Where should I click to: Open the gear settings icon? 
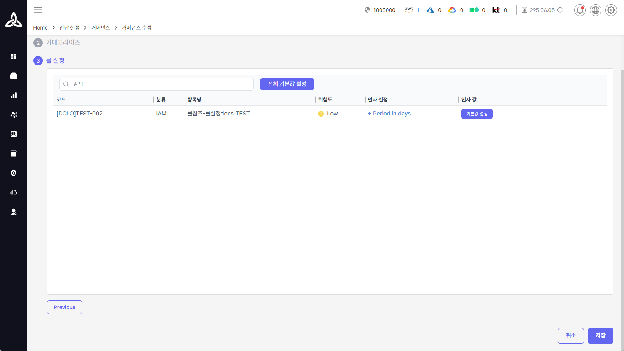coord(611,10)
